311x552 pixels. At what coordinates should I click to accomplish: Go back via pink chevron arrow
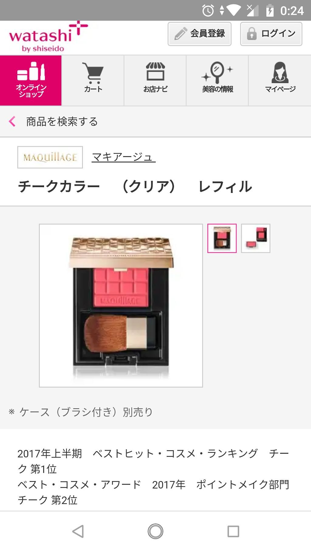click(x=12, y=121)
